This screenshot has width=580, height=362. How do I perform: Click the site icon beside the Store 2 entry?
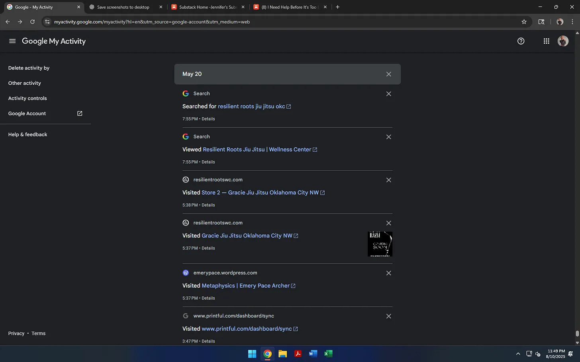coord(186,180)
